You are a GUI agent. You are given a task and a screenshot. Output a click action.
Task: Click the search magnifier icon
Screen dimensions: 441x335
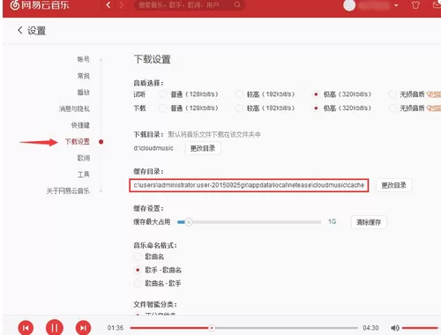click(x=237, y=5)
